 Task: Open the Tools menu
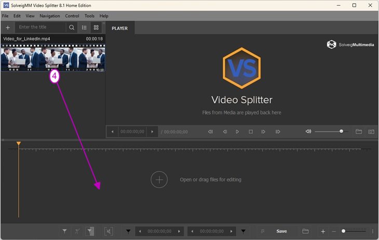90,16
